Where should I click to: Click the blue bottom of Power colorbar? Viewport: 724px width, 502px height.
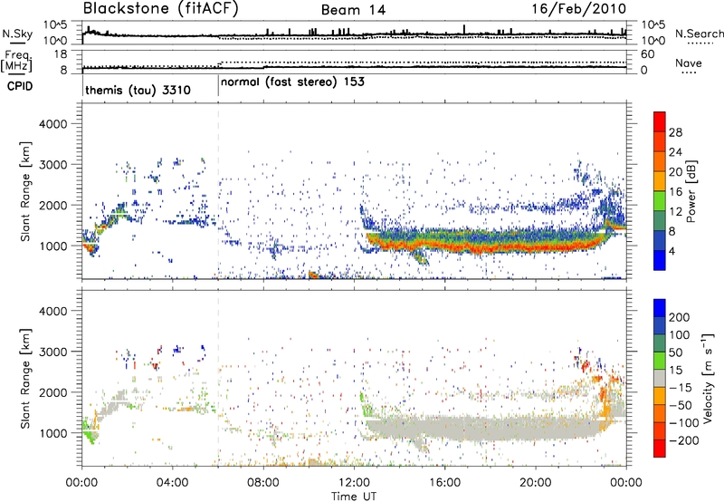click(660, 260)
